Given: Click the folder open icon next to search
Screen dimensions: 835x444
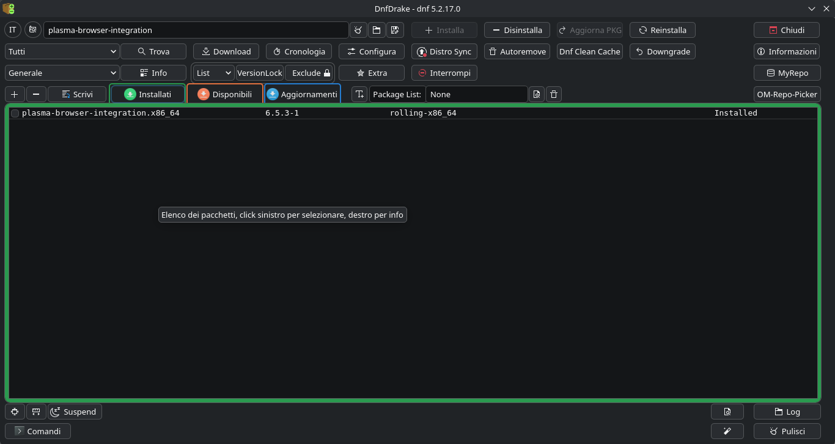Looking at the screenshot, I should pos(377,30).
